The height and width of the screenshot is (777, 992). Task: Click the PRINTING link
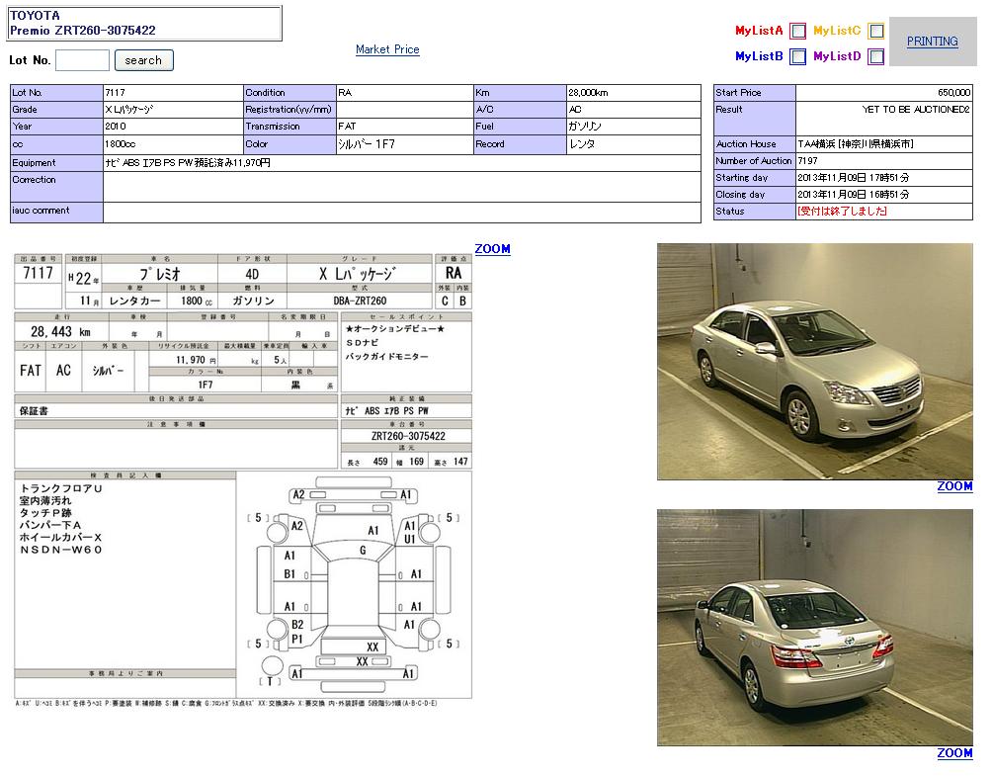(x=932, y=42)
